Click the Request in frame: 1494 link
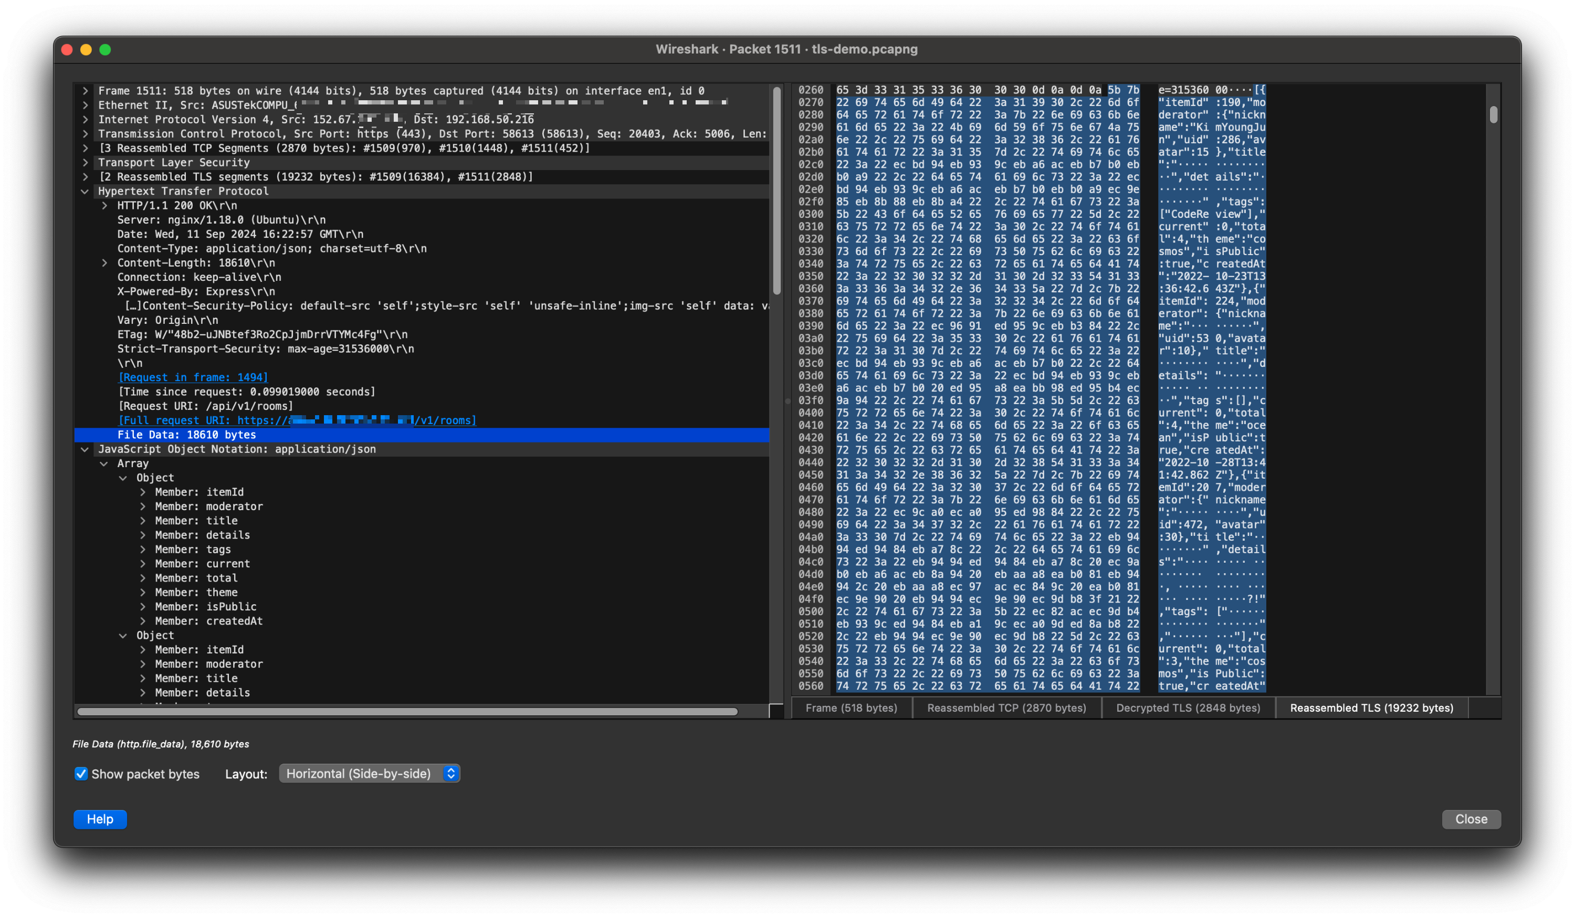The width and height of the screenshot is (1575, 918). [193, 377]
